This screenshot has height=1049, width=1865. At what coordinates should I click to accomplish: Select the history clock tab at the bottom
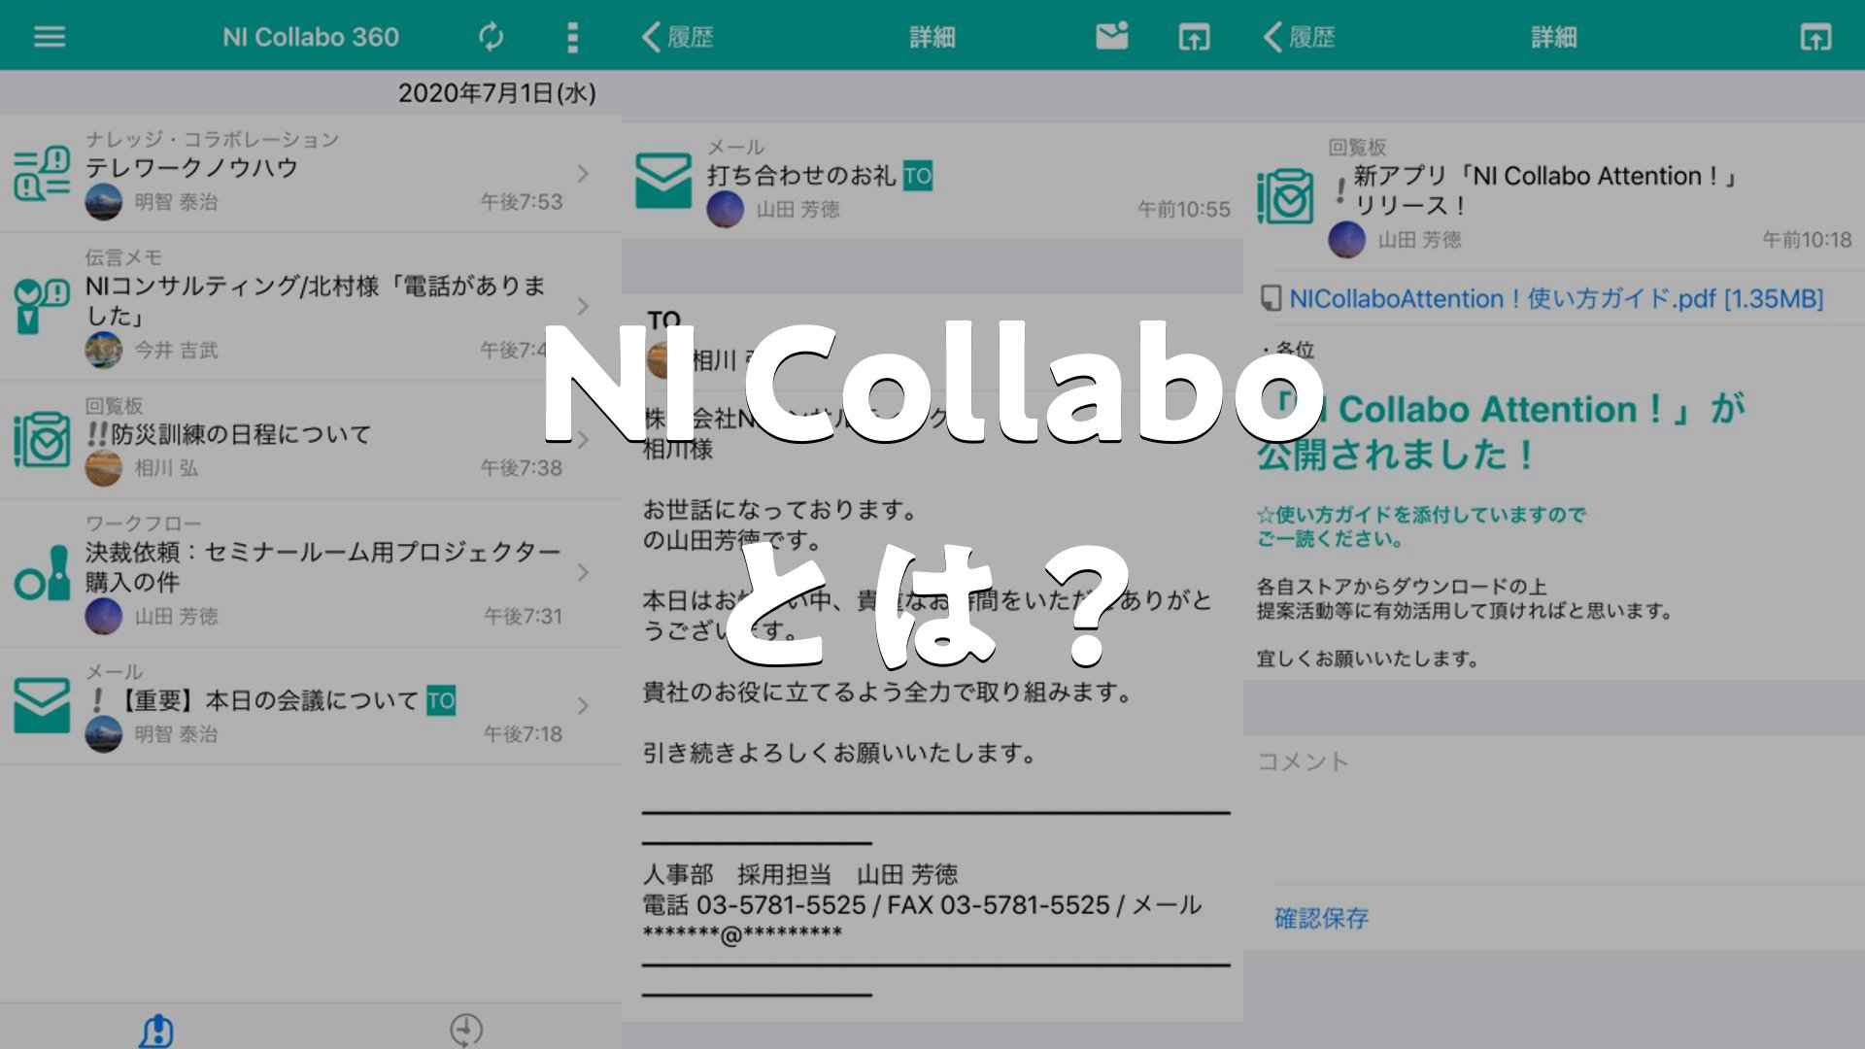pos(466,1030)
